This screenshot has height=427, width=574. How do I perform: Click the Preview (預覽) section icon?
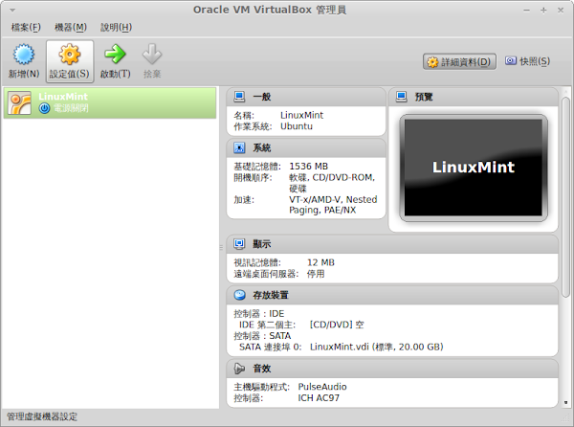pos(402,97)
